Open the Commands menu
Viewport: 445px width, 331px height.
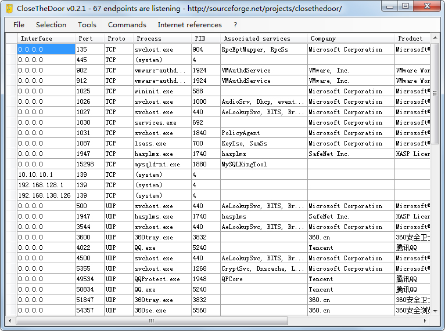click(x=127, y=25)
